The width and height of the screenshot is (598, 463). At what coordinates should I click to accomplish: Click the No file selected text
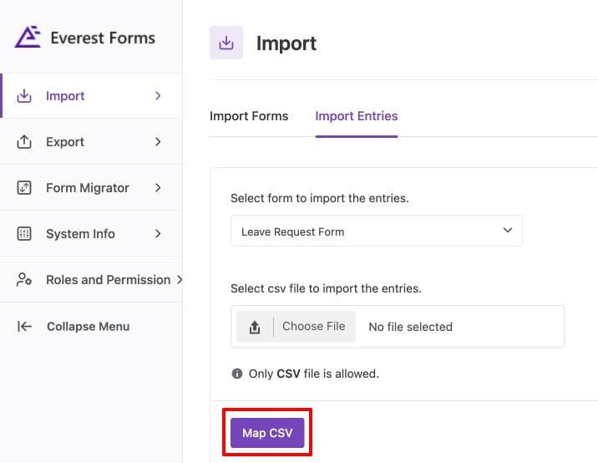pos(410,327)
